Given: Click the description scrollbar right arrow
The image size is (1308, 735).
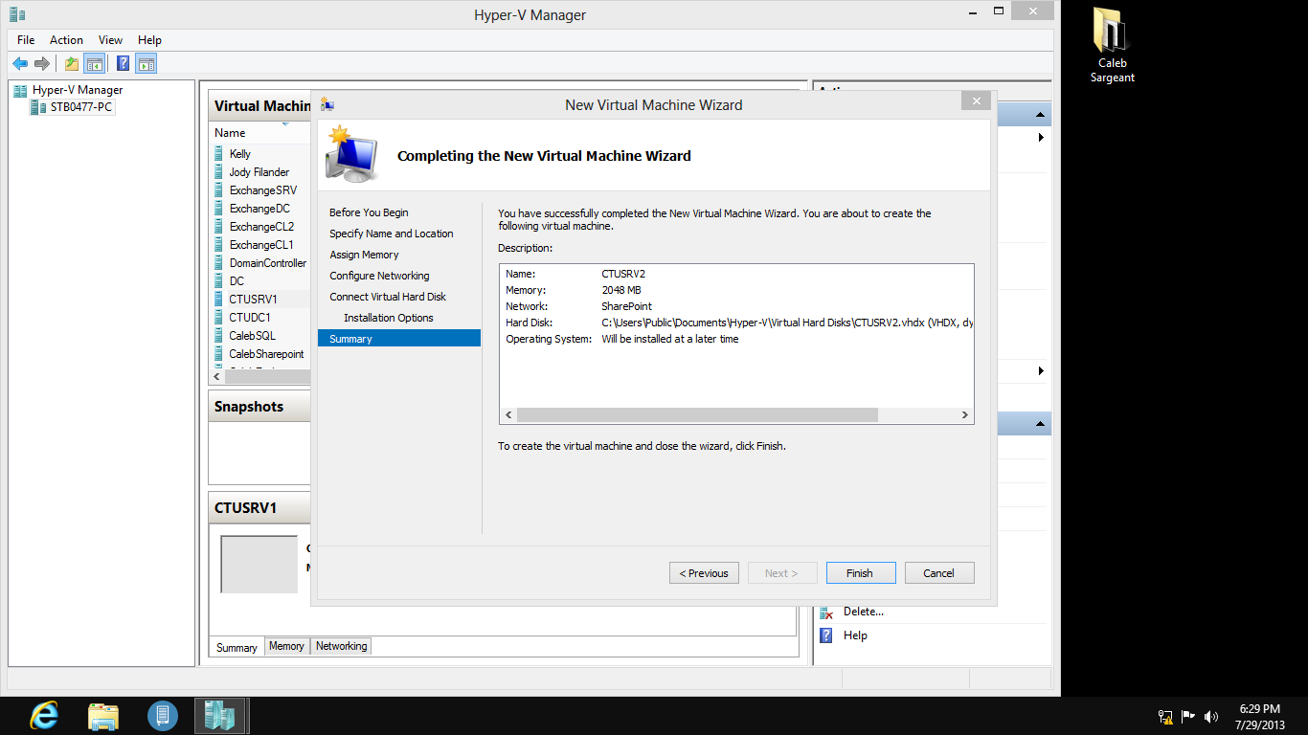Looking at the screenshot, I should click(965, 415).
